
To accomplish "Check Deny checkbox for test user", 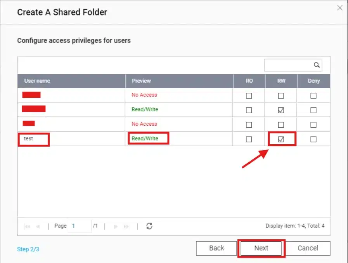I will point(313,139).
